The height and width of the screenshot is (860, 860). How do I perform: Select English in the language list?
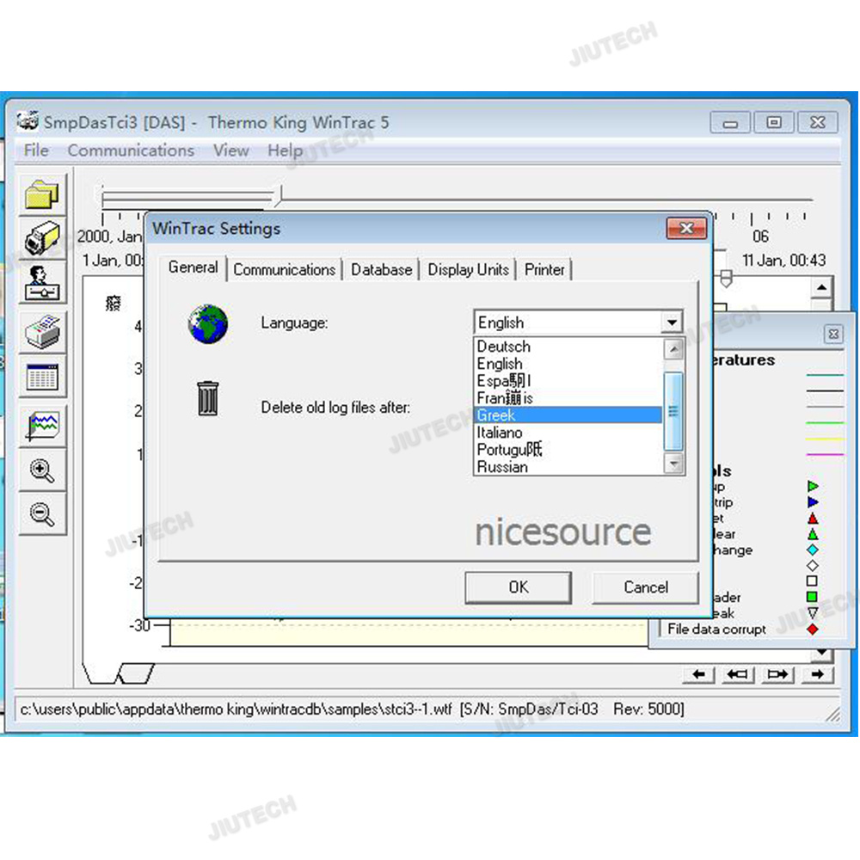[x=568, y=364]
